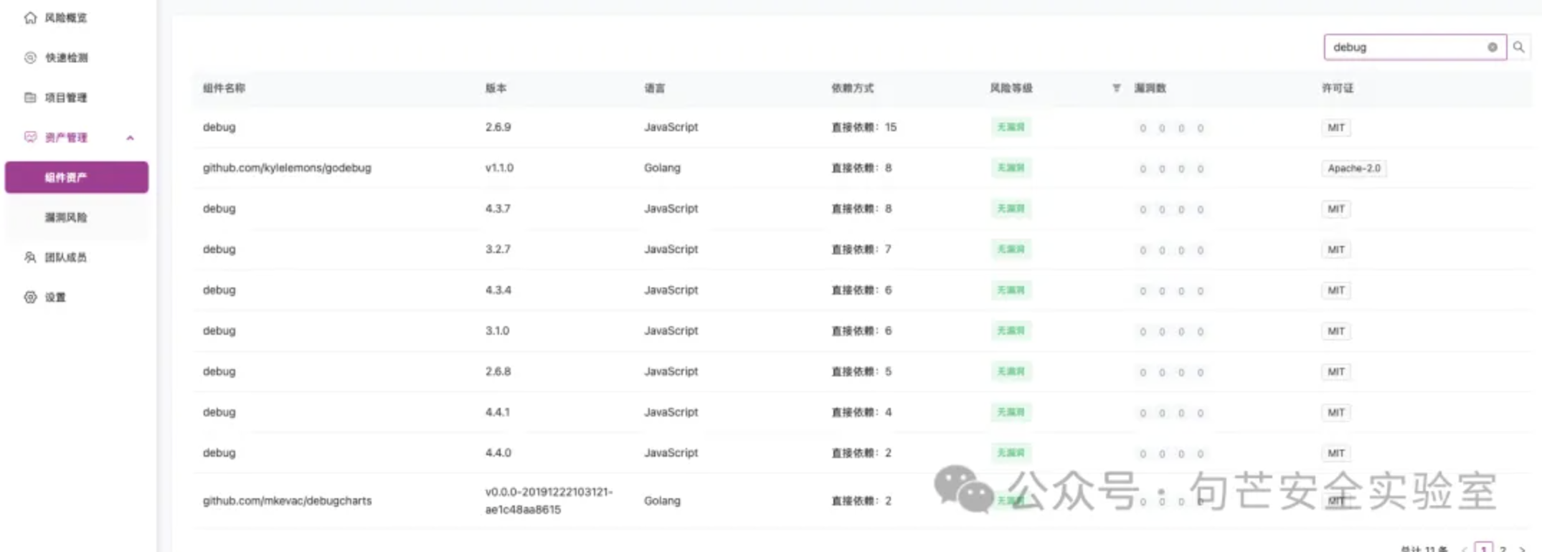Open component github.com/kylelemons/godebug
1542x552 pixels.
287,168
